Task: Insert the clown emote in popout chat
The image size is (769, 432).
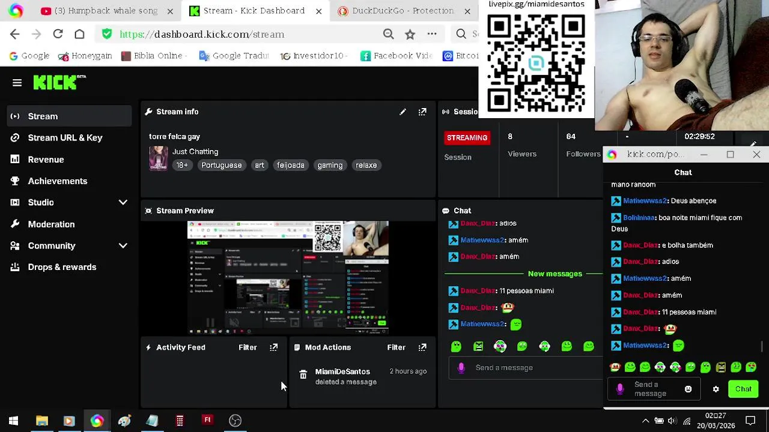Action: (x=615, y=367)
